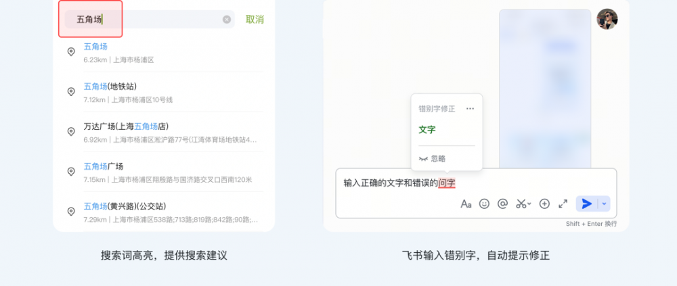Click the scissors screenshot icon
The image size is (677, 286).
521,204
